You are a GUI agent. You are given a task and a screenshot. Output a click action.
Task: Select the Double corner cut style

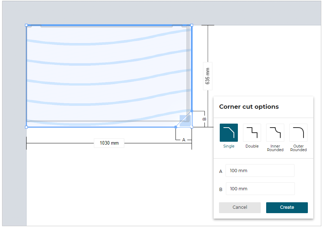[x=252, y=132]
